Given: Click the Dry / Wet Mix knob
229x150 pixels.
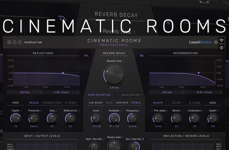Looking at the screenshot, I should coord(135,146).
